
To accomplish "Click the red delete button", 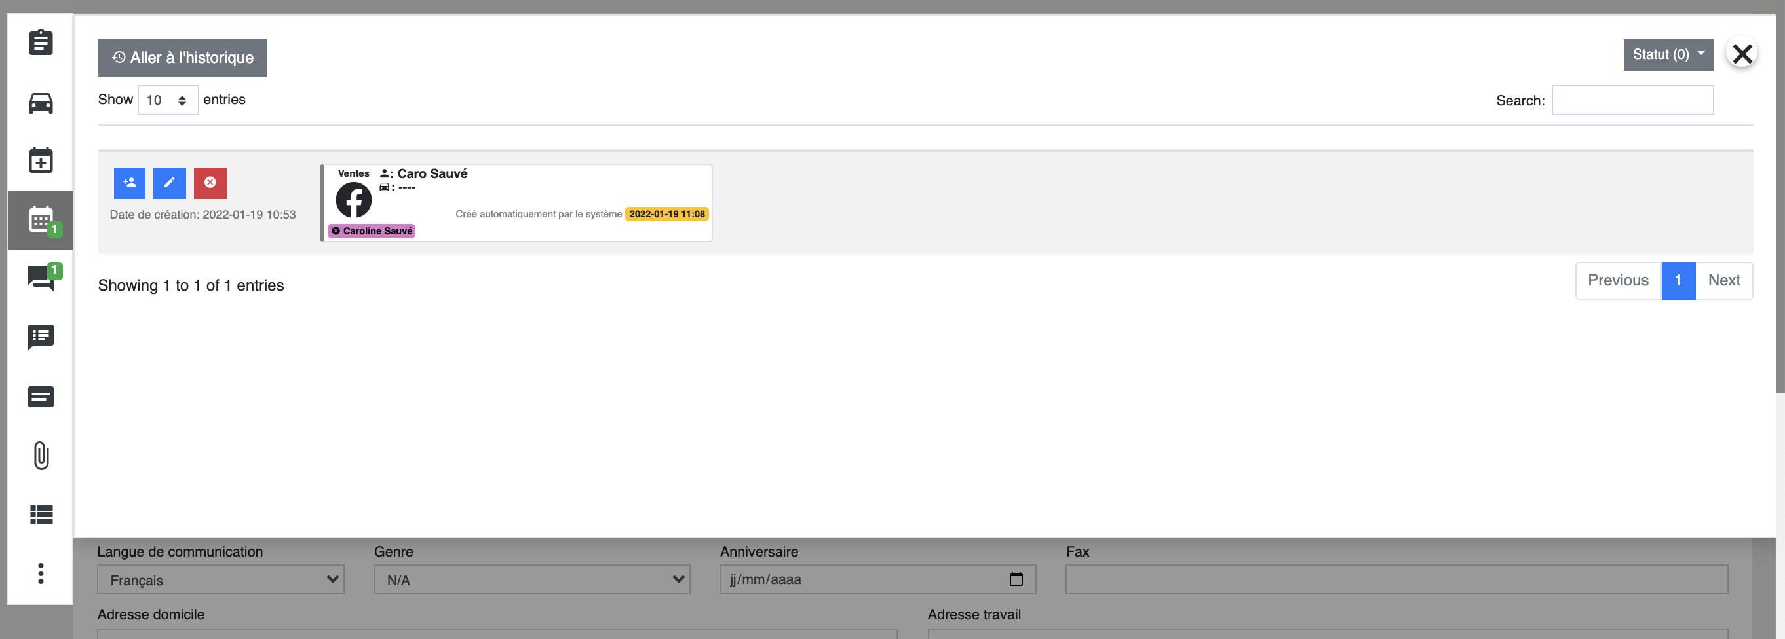I will pos(210,183).
